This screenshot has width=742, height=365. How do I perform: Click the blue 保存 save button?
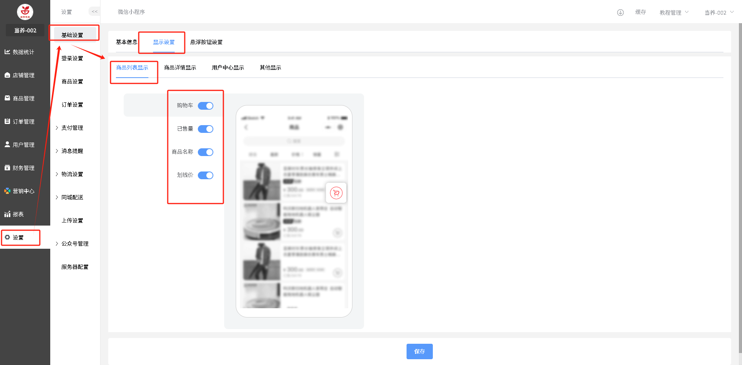(x=419, y=351)
